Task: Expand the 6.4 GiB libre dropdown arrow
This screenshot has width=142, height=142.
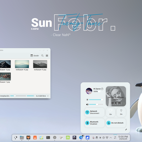Action: [48, 96]
